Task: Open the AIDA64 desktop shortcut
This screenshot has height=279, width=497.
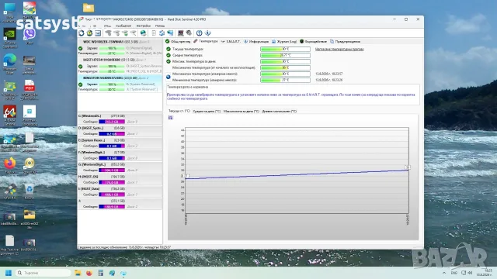Action: [x=10, y=115]
